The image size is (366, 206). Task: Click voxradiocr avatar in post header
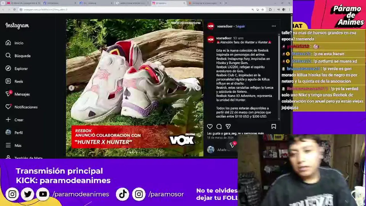pos(211,26)
